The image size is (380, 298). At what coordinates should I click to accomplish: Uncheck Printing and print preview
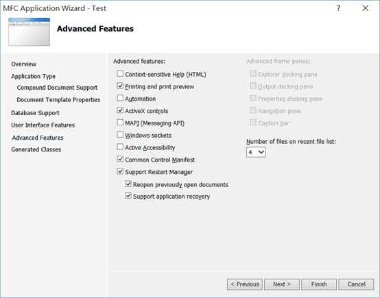pyautogui.click(x=120, y=86)
